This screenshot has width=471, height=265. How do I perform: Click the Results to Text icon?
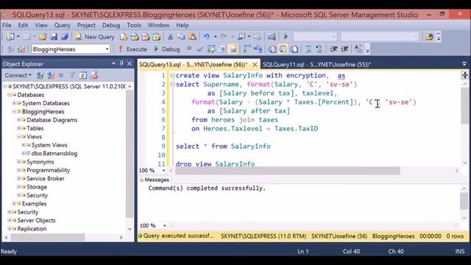tap(272, 49)
